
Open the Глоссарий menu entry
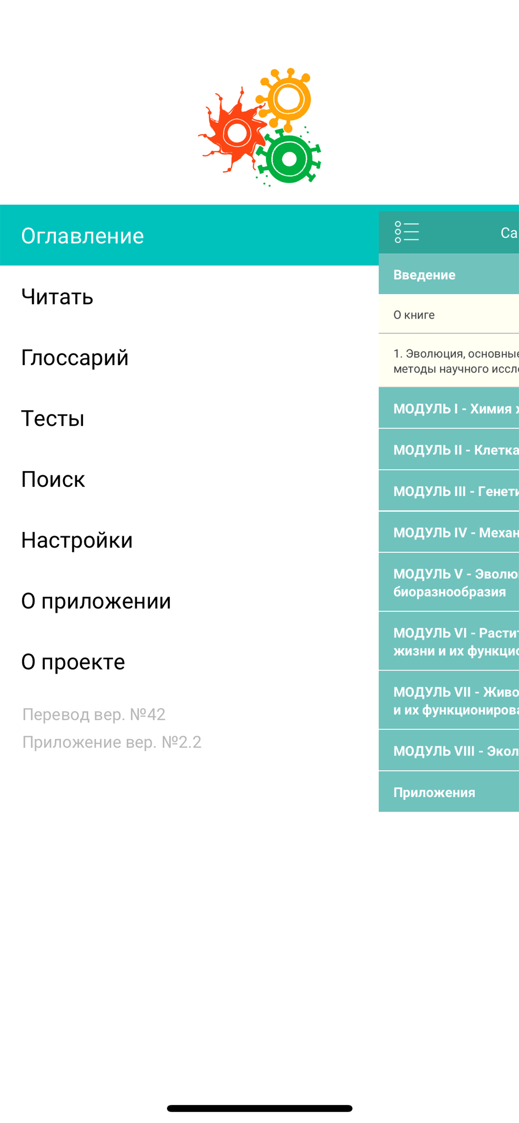point(189,358)
